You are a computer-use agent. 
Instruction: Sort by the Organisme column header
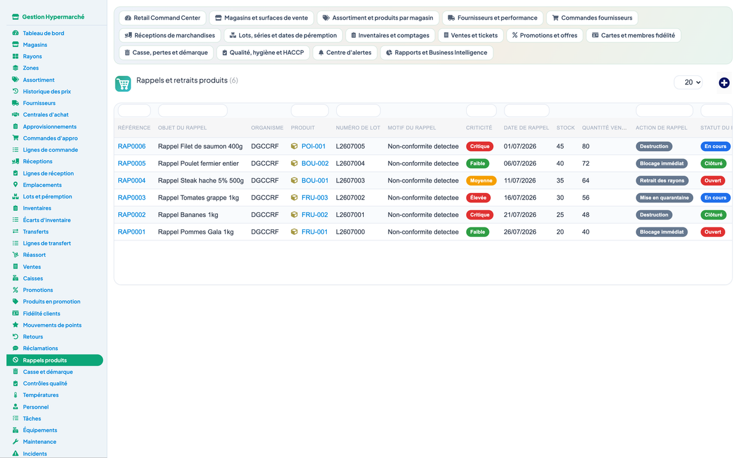[267, 128]
